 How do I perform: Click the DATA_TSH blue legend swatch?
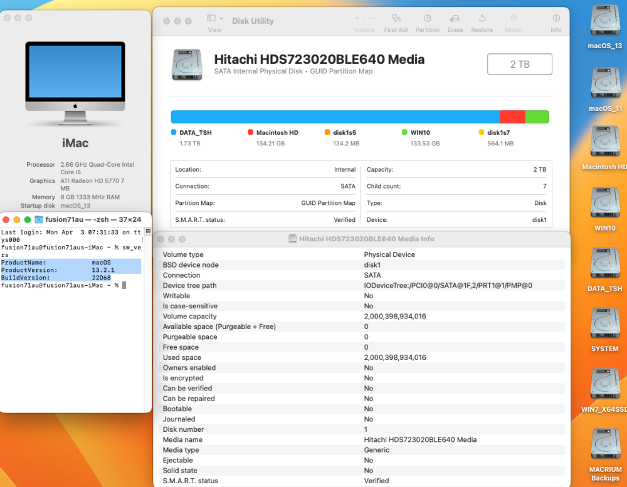click(x=174, y=132)
